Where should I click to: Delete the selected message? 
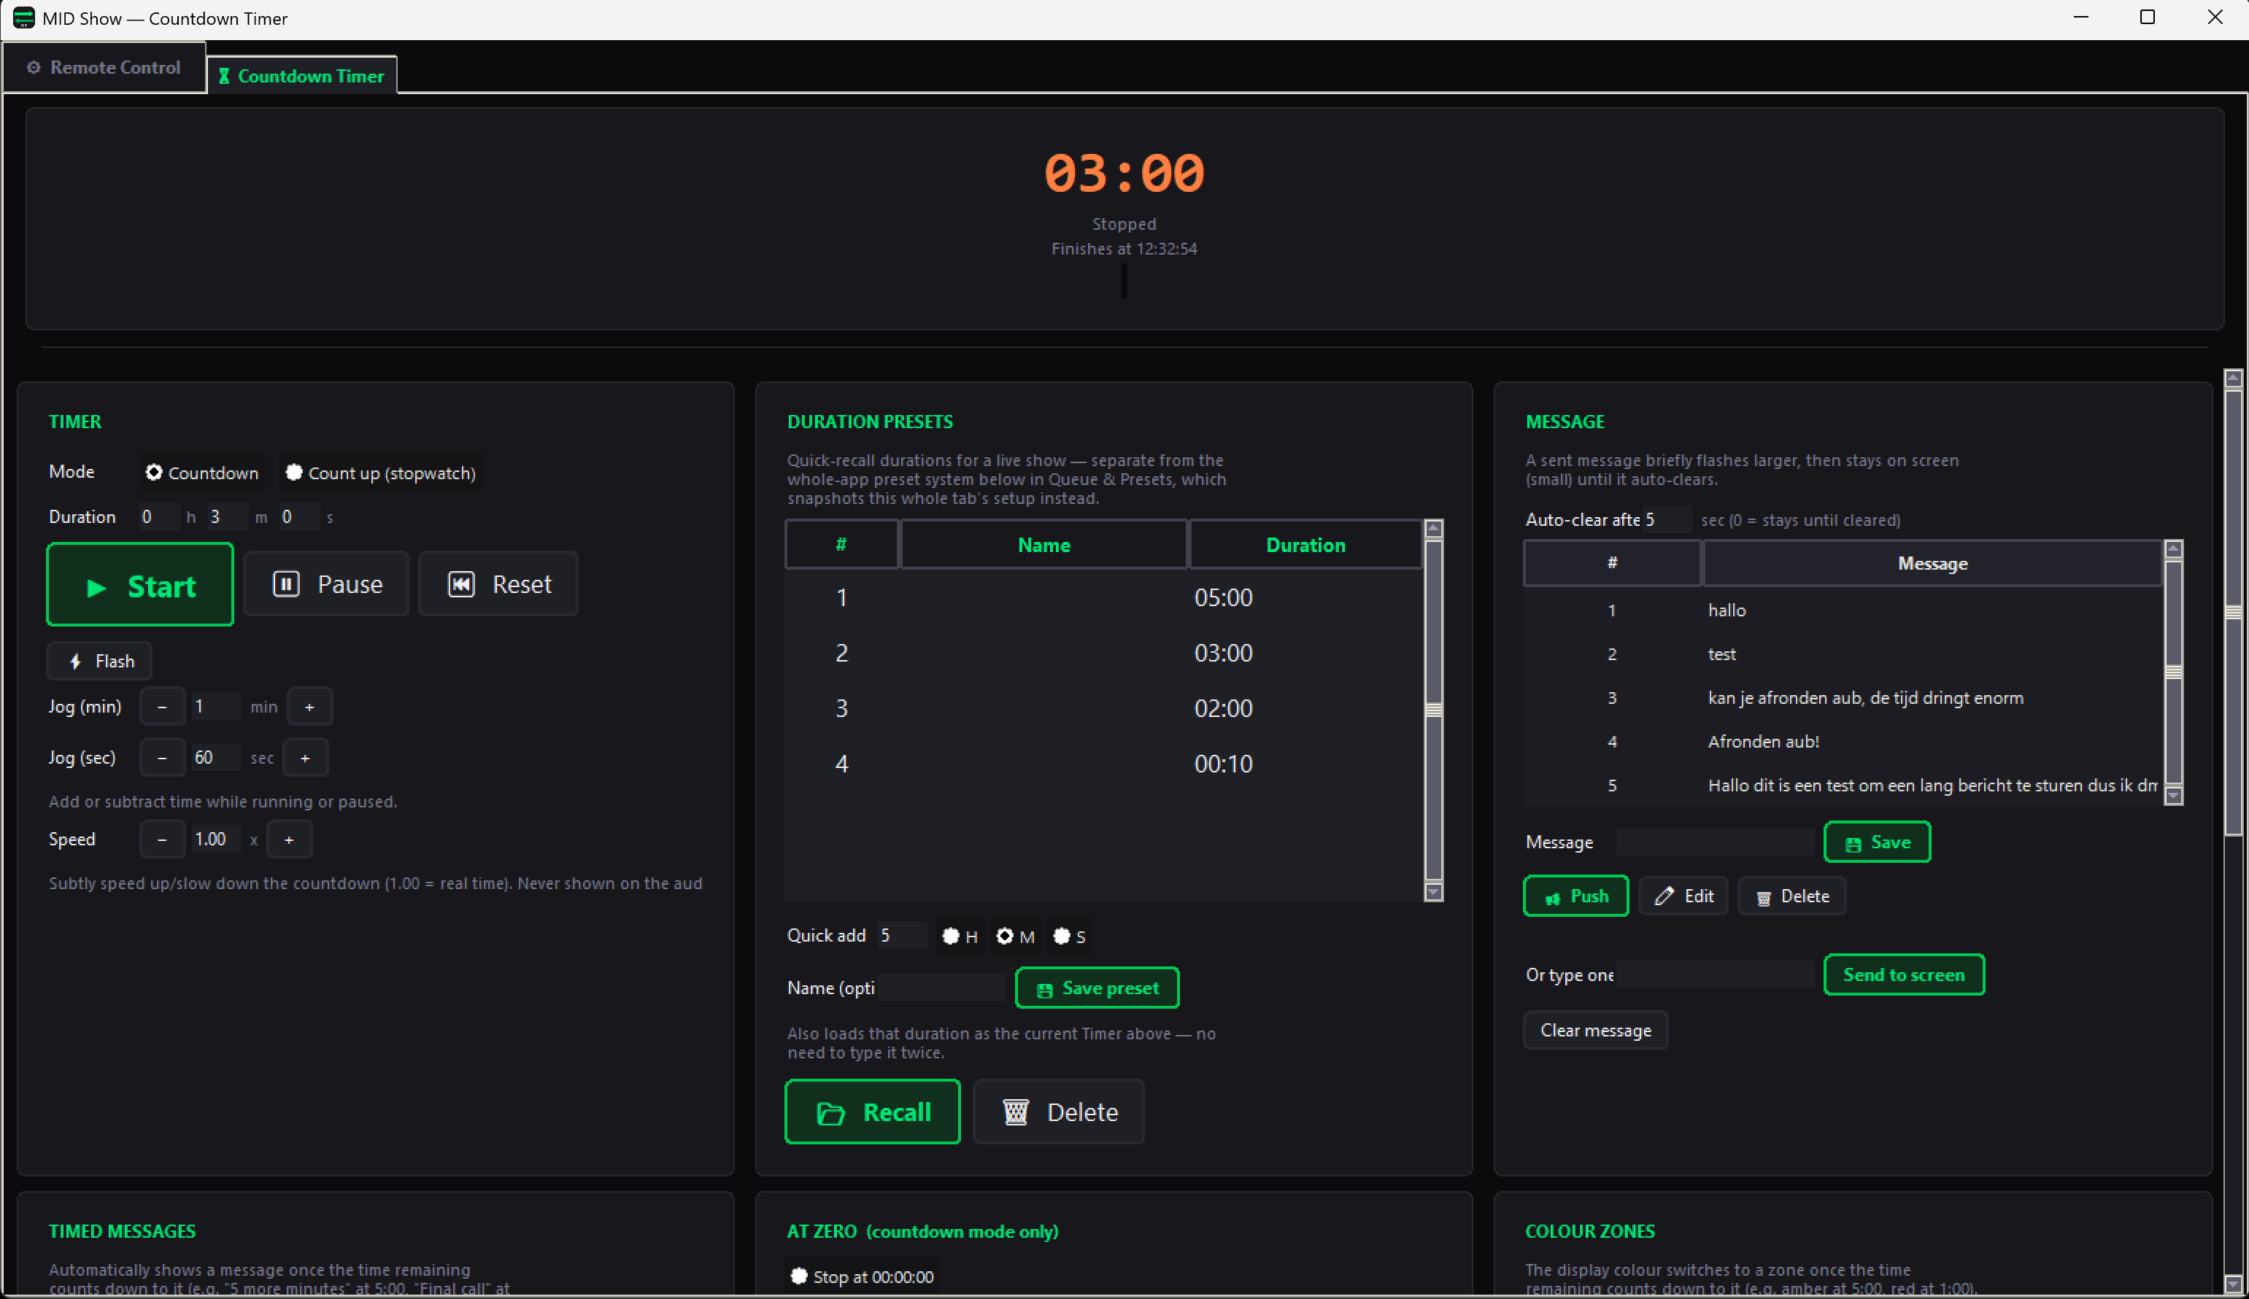click(1792, 896)
